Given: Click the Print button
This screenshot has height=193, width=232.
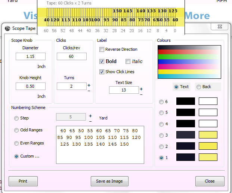Looking at the screenshot, I should pos(23,181).
